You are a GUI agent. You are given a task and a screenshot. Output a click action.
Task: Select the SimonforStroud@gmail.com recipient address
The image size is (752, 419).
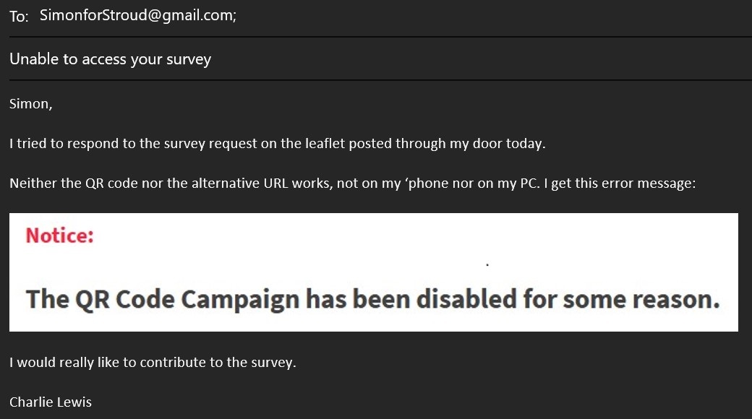137,15
